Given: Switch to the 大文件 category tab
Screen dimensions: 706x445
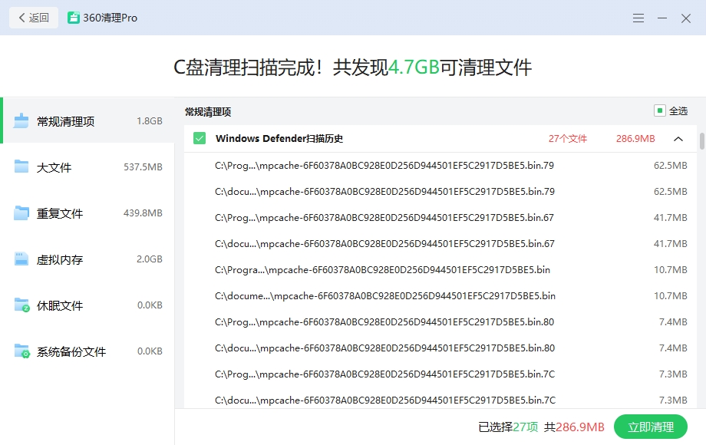Looking at the screenshot, I should (x=87, y=167).
